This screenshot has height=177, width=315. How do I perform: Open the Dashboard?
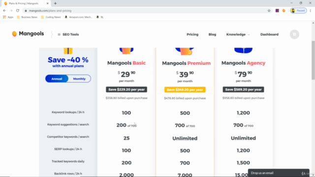(269, 34)
